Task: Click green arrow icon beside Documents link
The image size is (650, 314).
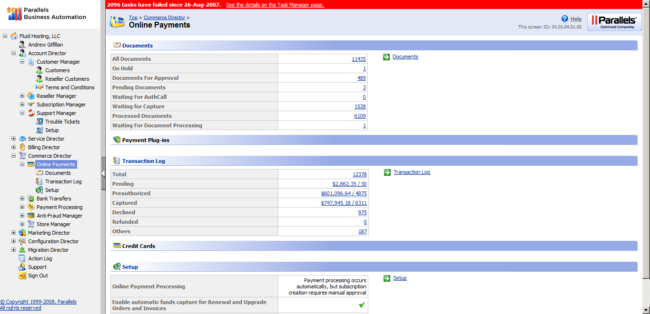Action: click(x=387, y=57)
